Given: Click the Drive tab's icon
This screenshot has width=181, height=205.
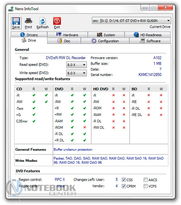Looking at the screenshot, I should 24,40.
